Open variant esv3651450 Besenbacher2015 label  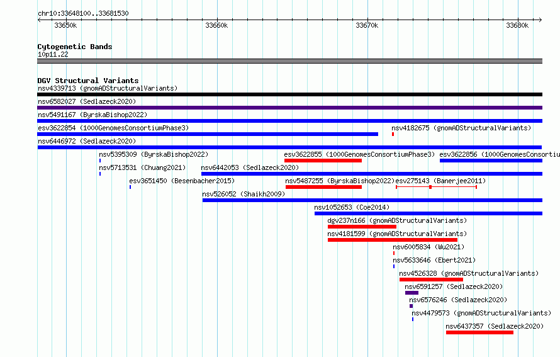[182, 181]
